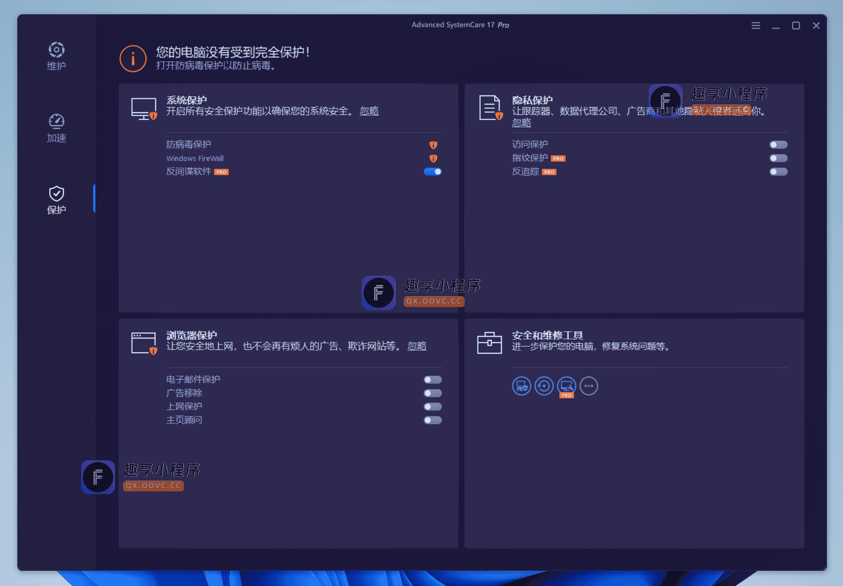Click the 浏览器保护 heading
Image resolution: width=843 pixels, height=586 pixels.
coord(192,335)
